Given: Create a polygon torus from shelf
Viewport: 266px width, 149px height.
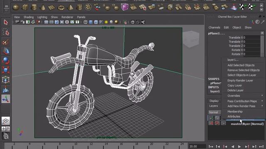Looking at the screenshot, I should click(x=61, y=7).
